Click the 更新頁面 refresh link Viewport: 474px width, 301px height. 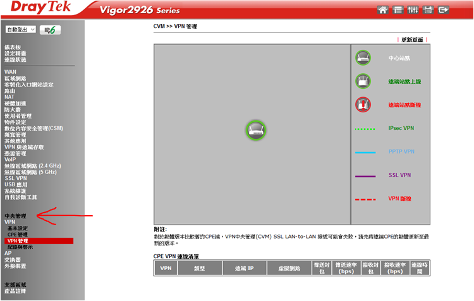click(412, 39)
